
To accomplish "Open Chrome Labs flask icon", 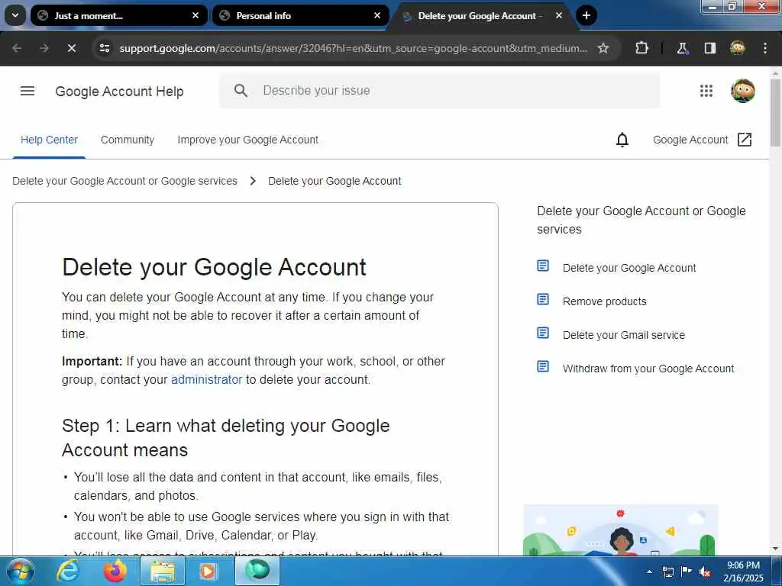I will (x=682, y=48).
